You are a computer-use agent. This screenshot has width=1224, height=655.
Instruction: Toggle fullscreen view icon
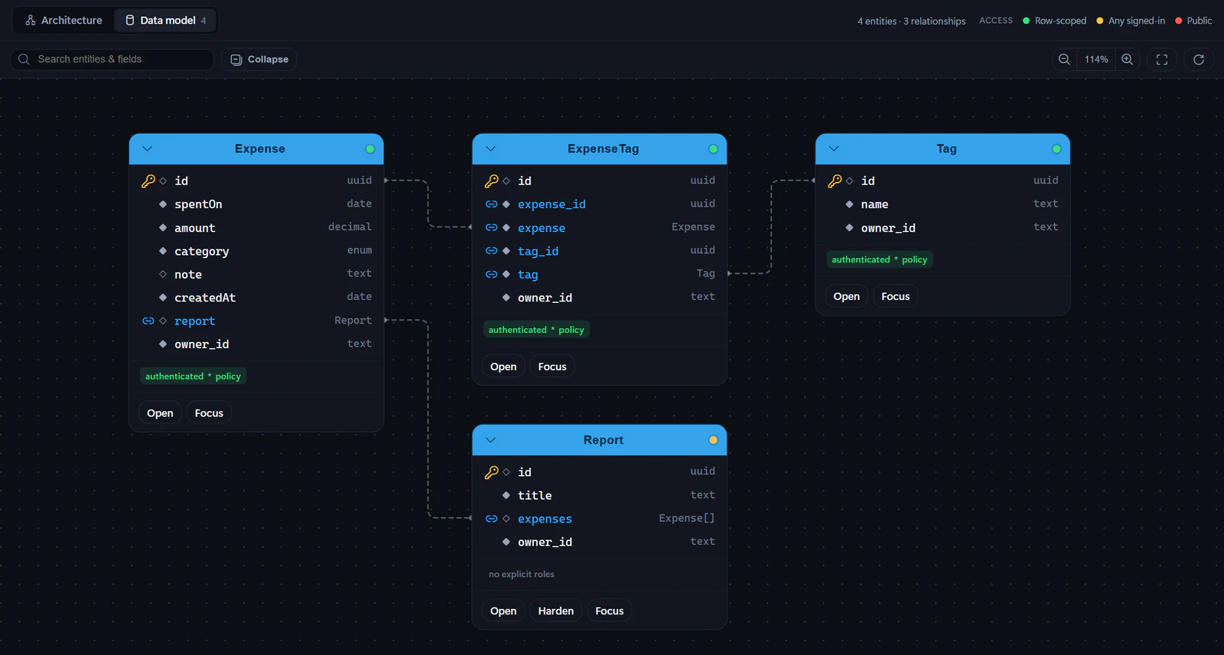pos(1162,59)
